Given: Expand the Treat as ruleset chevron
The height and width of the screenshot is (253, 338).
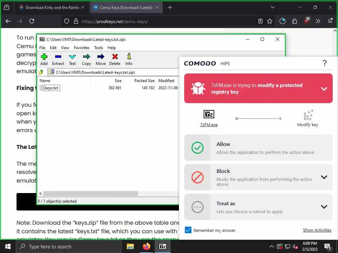Looking at the screenshot, I should (x=324, y=207).
